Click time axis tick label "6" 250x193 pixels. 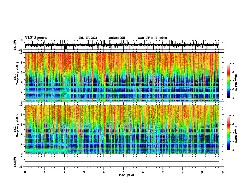tap(143, 172)
